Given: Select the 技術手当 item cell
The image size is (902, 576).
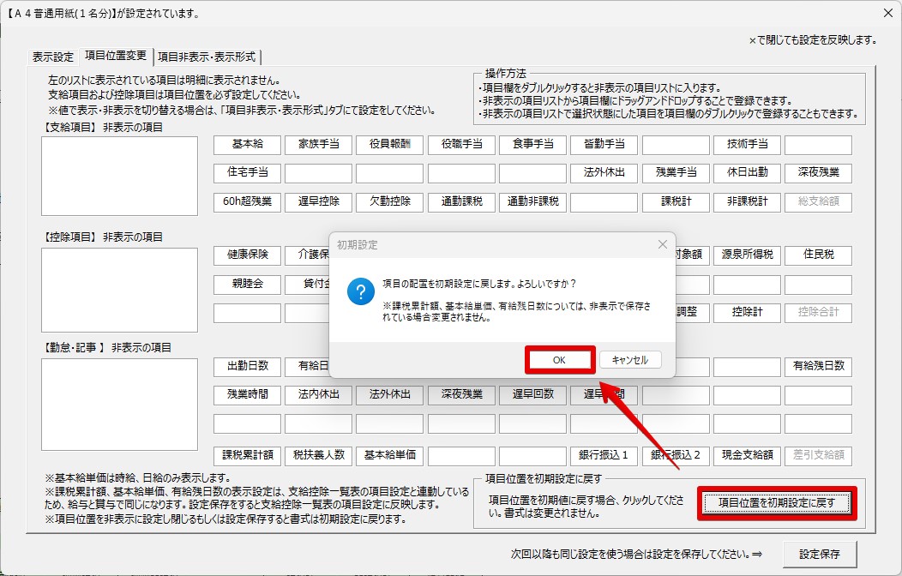Looking at the screenshot, I should coord(747,145).
